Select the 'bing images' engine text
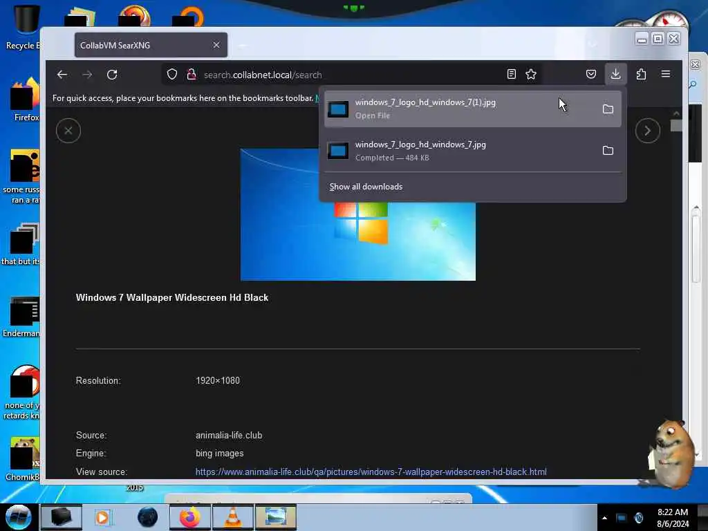 click(219, 454)
